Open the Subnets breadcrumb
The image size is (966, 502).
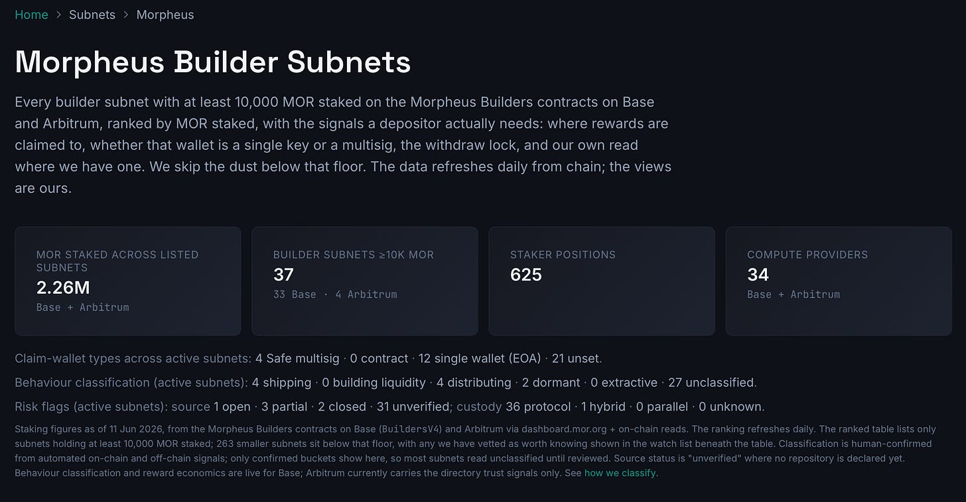point(92,15)
